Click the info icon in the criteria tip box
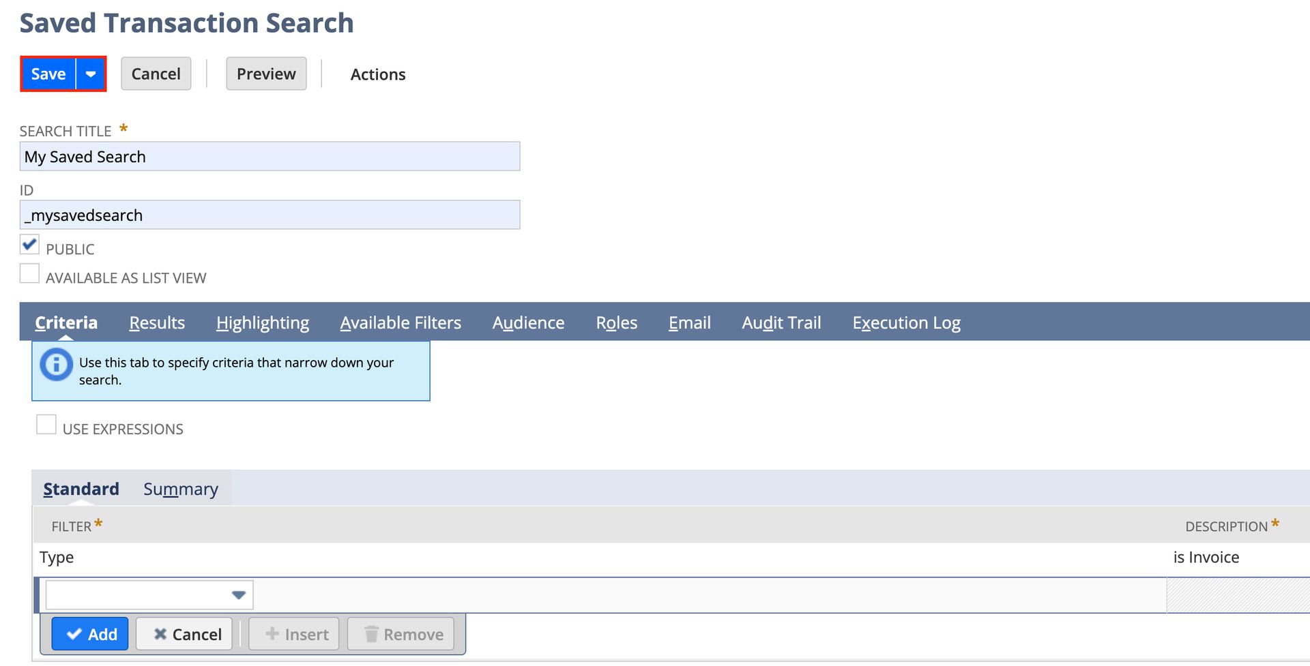Viewport: 1310px width, 666px height. (55, 365)
